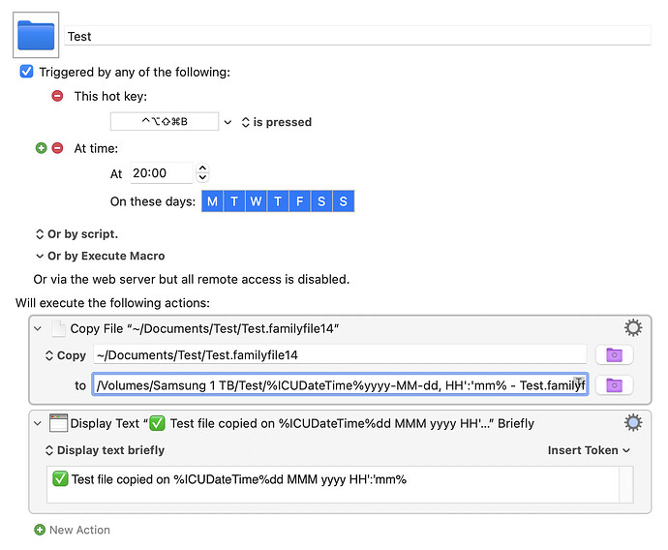Viewport: 668px width, 550px height.
Task: Click the time stepper next to 20:00
Action: (202, 173)
